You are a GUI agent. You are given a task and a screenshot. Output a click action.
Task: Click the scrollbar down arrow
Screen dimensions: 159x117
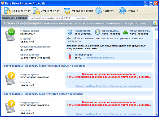156,114
